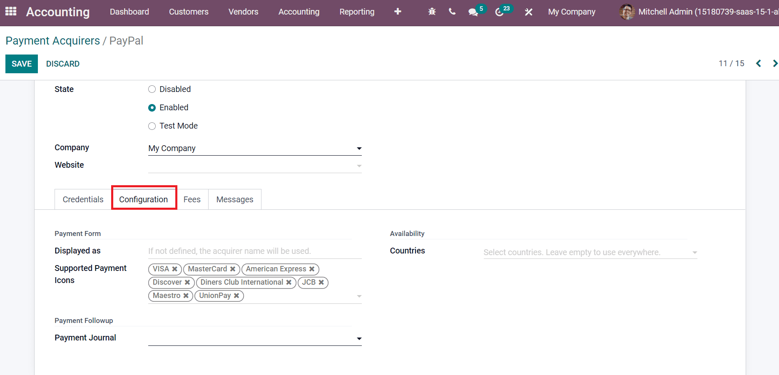Open the Website dropdown
This screenshot has height=375, width=779.
point(255,166)
